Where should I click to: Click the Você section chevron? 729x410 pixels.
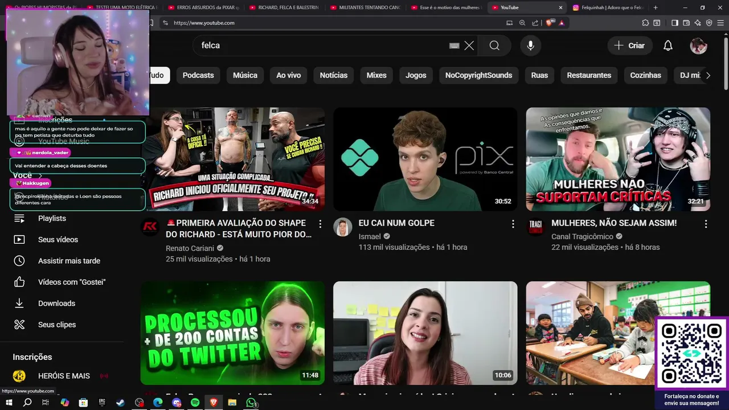(x=40, y=175)
